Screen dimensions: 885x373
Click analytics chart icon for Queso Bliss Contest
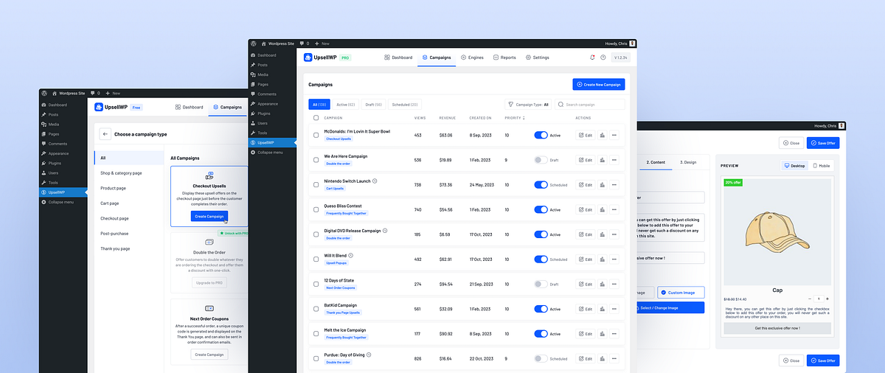coord(603,209)
